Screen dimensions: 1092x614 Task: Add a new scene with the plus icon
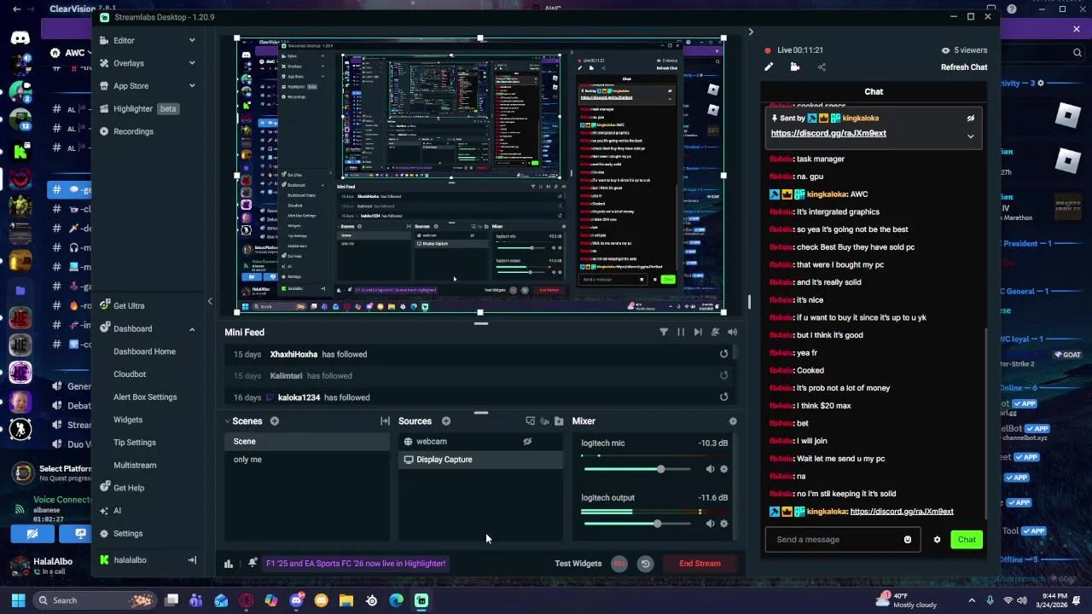(x=275, y=420)
